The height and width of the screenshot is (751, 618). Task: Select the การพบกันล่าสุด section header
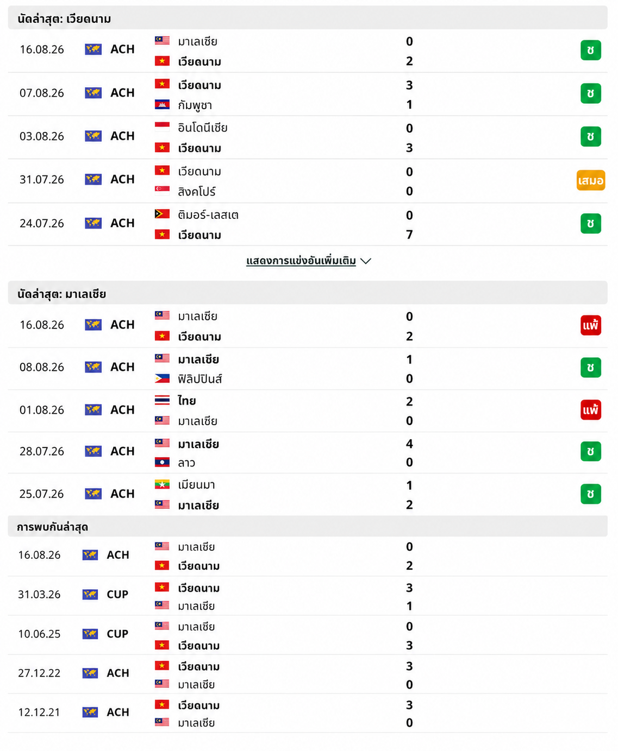(308, 527)
